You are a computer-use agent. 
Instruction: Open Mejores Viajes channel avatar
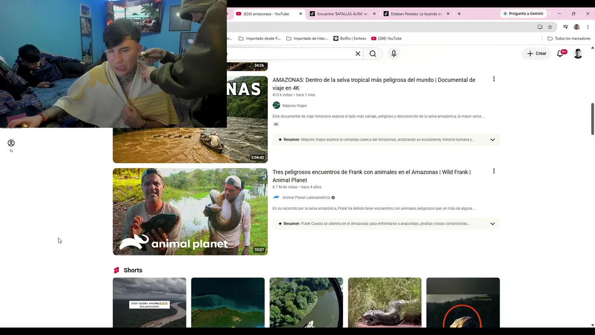pos(276,106)
